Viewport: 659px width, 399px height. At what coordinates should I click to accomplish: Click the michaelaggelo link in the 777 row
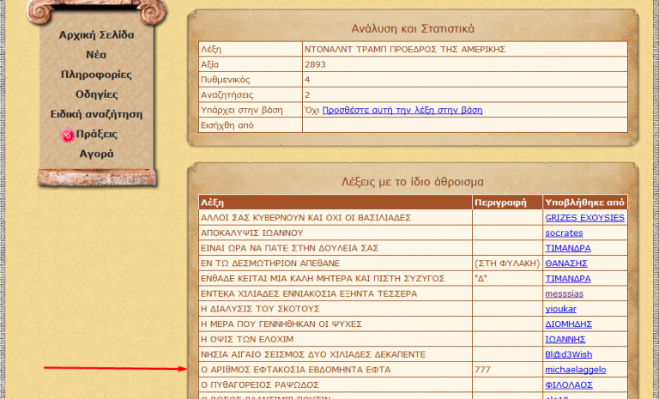pyautogui.click(x=575, y=370)
